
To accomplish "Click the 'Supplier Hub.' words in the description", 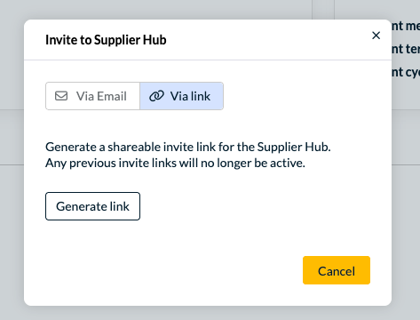I will pyautogui.click(x=294, y=147).
